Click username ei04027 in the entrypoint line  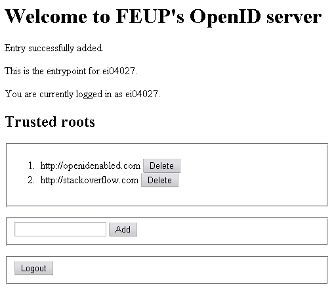(119, 71)
